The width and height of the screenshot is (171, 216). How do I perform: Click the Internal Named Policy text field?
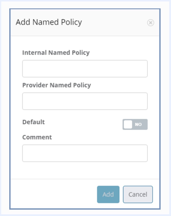[x=85, y=69]
